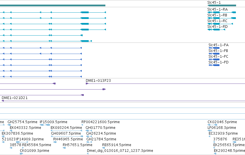Select the 521023 feature label
Screen dimensions: 245x155
point(9,139)
